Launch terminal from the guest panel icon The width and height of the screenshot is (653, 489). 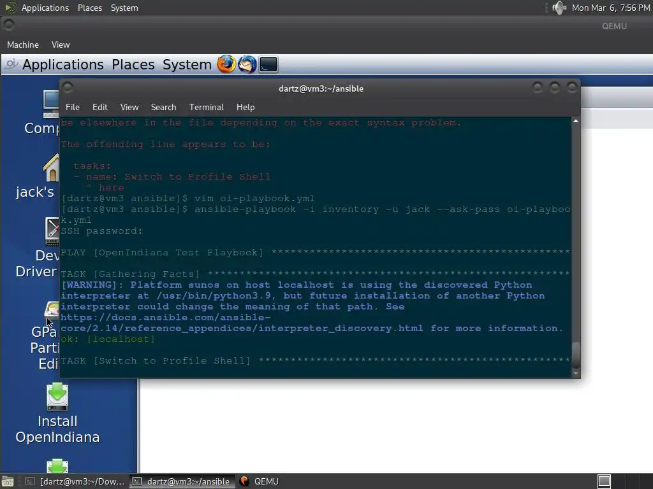point(268,64)
